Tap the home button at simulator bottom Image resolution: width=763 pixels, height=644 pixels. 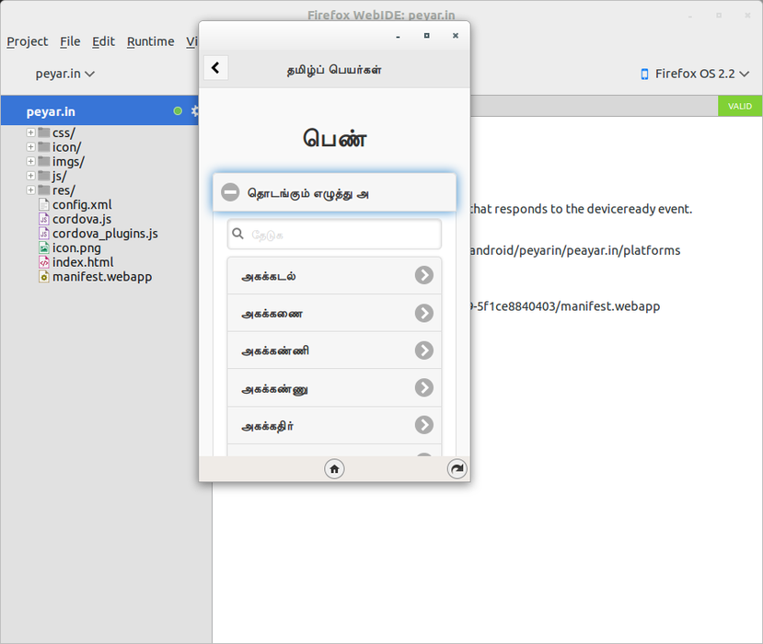coord(334,469)
